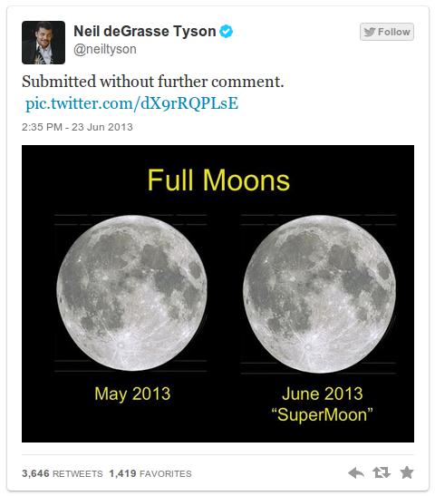Open the 2:35 PM - 23 Jun 2013 timestamp

pos(77,127)
